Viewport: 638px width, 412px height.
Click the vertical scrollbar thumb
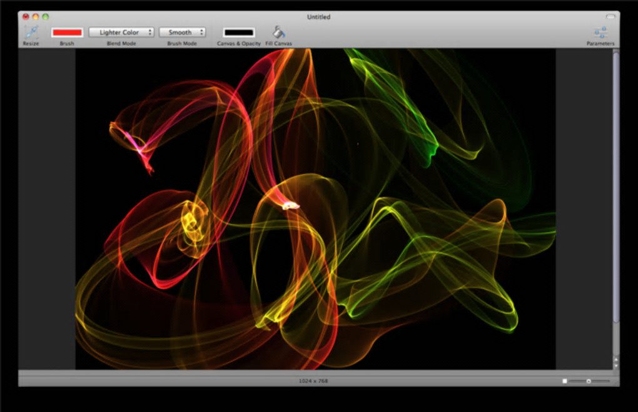pos(616,187)
